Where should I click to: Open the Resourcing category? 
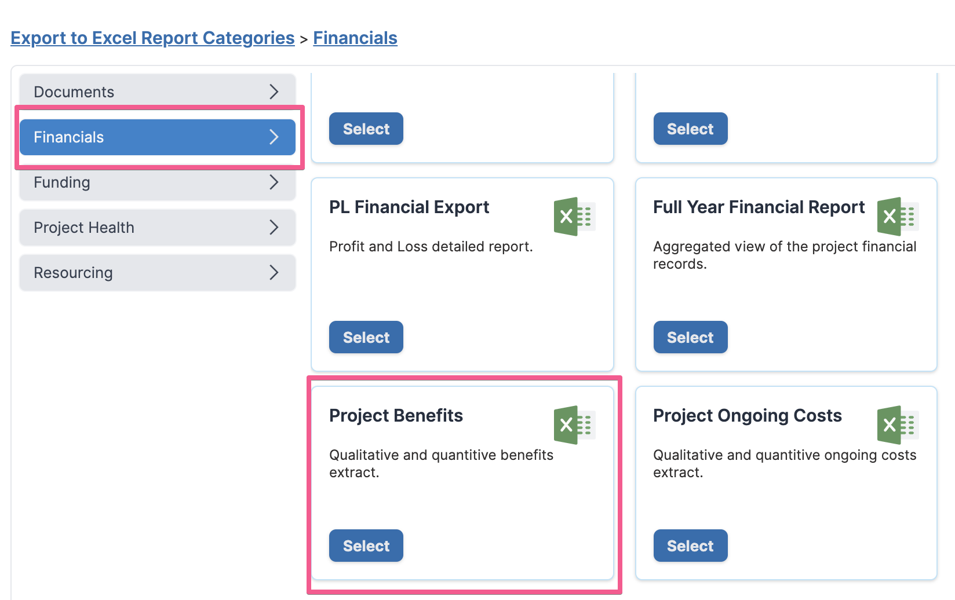(158, 273)
